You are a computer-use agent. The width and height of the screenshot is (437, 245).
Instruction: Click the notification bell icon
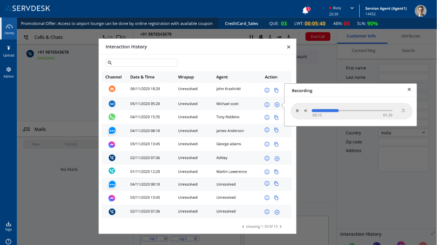[x=305, y=11]
